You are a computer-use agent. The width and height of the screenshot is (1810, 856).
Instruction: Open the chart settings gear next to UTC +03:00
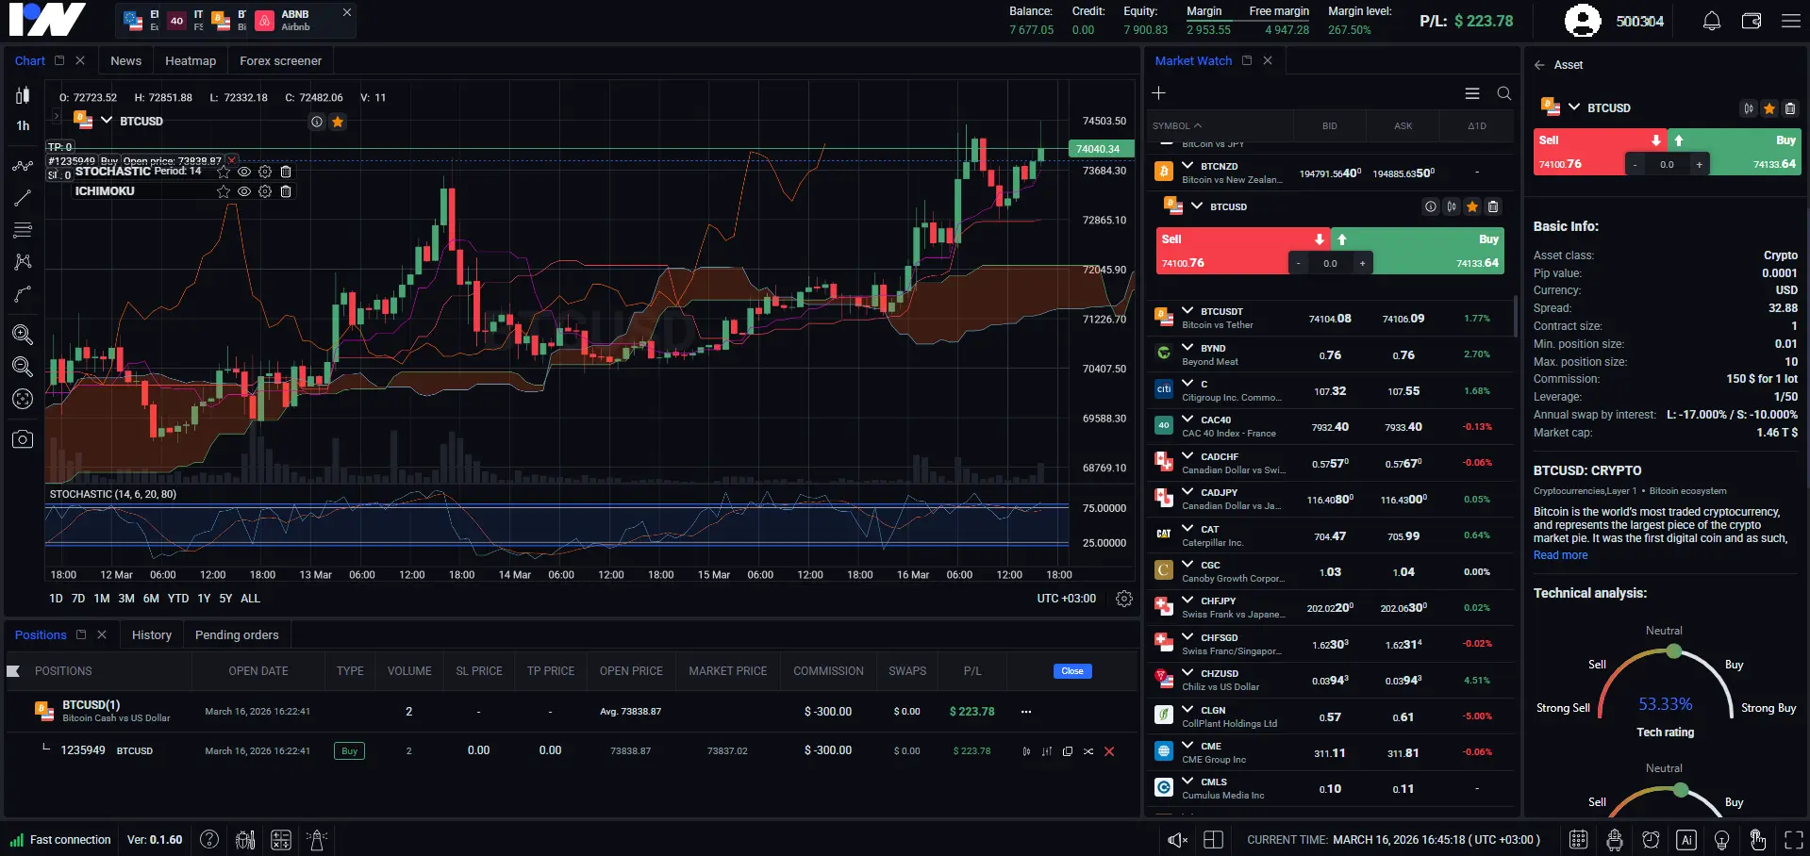pos(1122,598)
